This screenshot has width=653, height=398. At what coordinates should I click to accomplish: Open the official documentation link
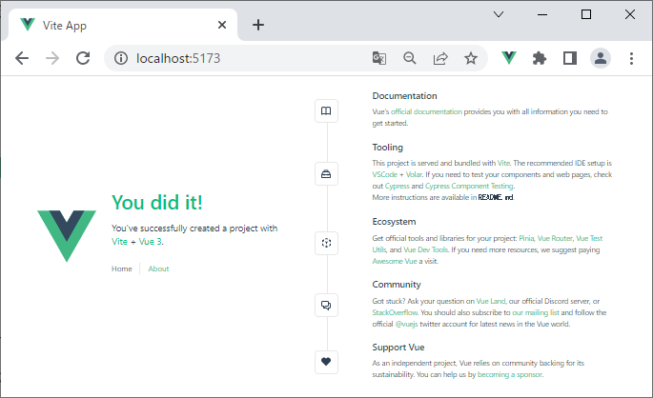[426, 111]
